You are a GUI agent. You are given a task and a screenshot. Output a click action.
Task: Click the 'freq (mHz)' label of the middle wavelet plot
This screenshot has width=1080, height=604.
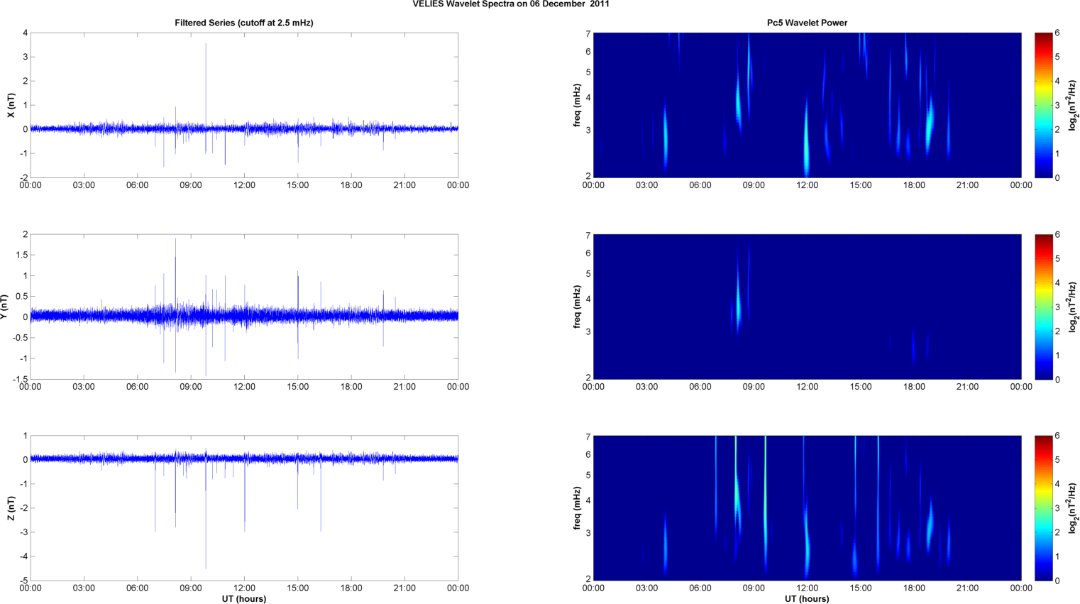(578, 307)
